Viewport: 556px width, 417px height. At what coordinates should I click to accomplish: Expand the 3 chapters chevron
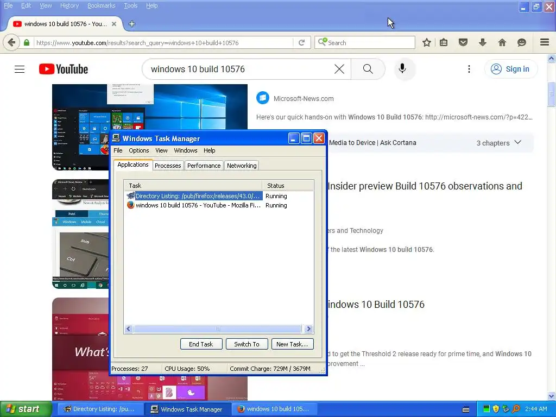(x=517, y=143)
